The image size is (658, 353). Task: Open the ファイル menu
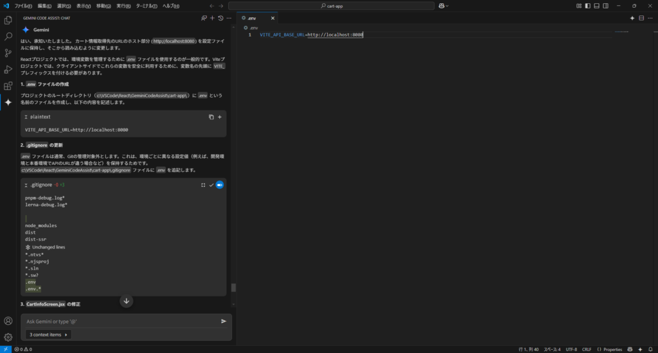click(x=23, y=6)
